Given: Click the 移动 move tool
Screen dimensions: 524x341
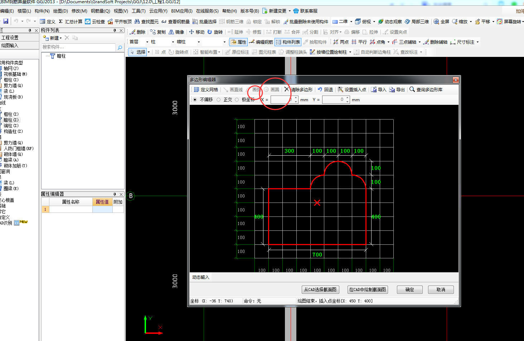Looking at the screenshot, I should pyautogui.click(x=196, y=32).
